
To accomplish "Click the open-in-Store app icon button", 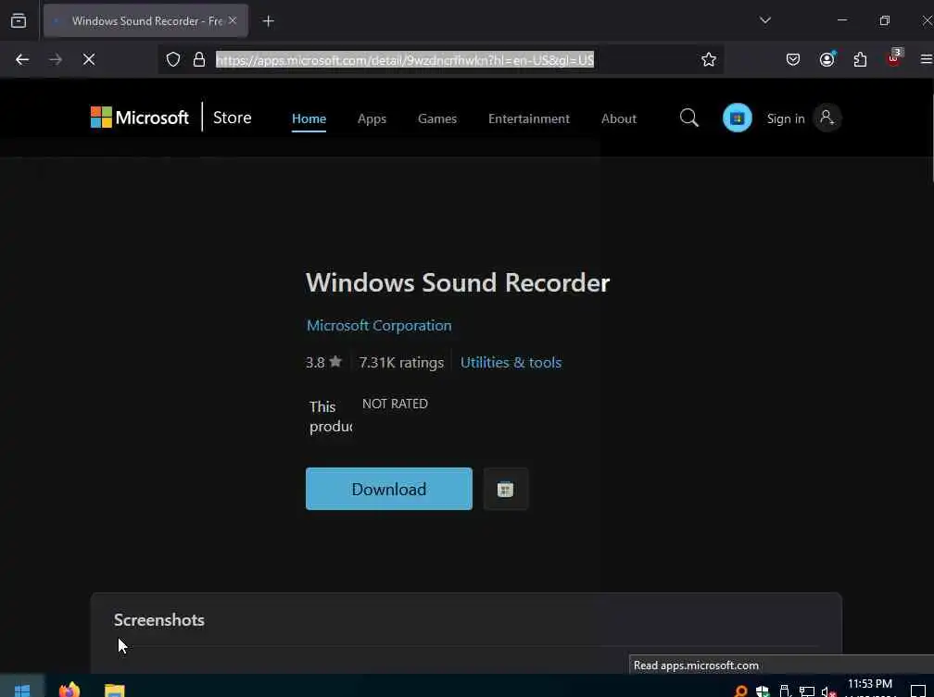I will [x=506, y=489].
